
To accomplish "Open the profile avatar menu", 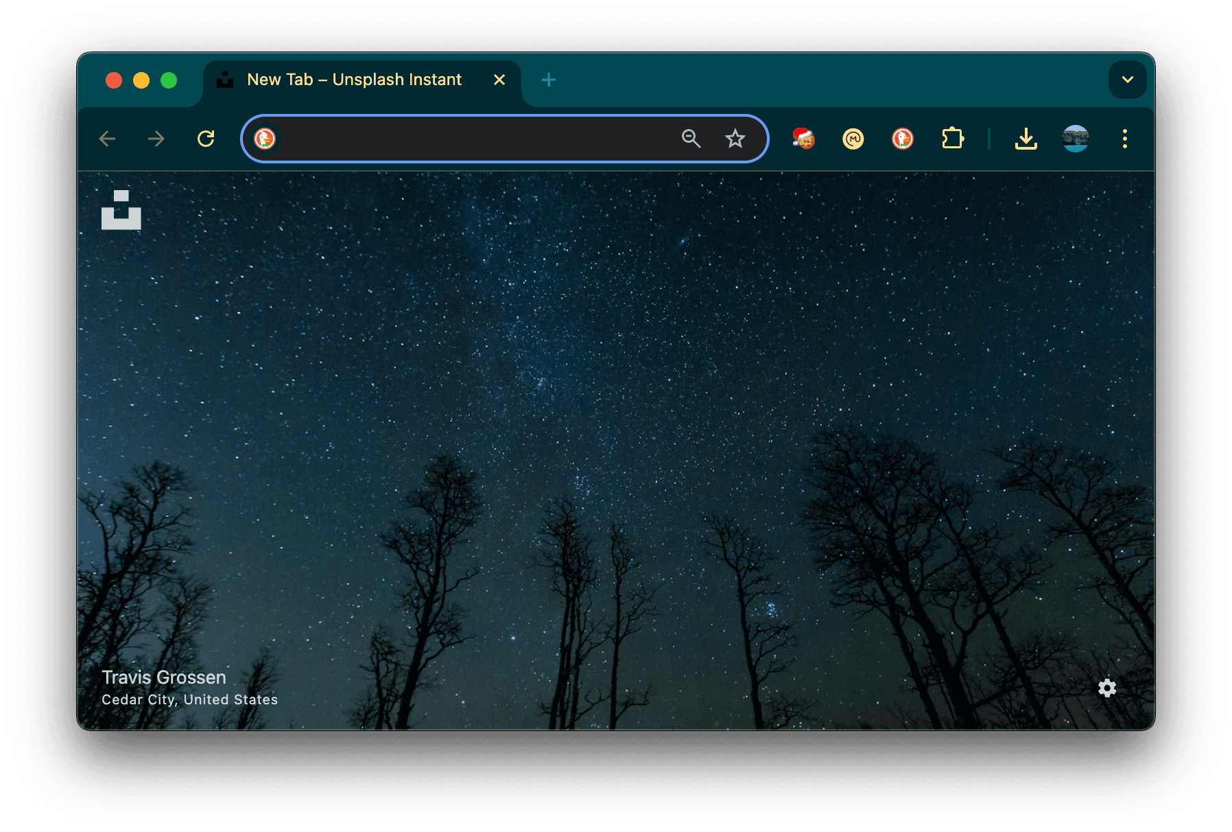I will tap(1075, 139).
